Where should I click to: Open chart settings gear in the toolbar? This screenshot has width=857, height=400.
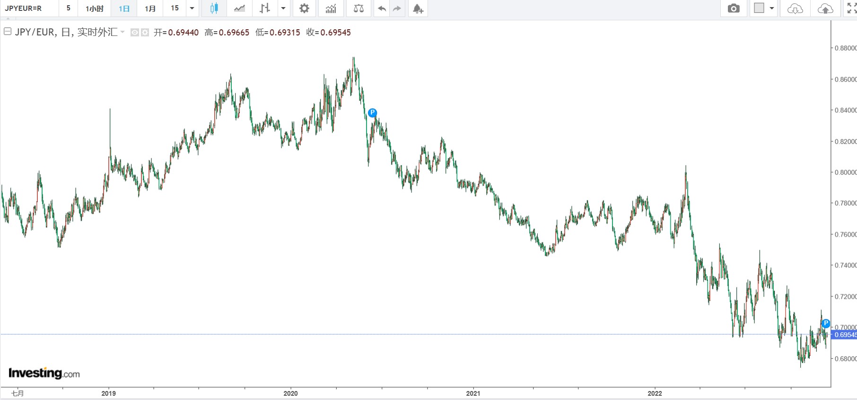click(x=304, y=9)
